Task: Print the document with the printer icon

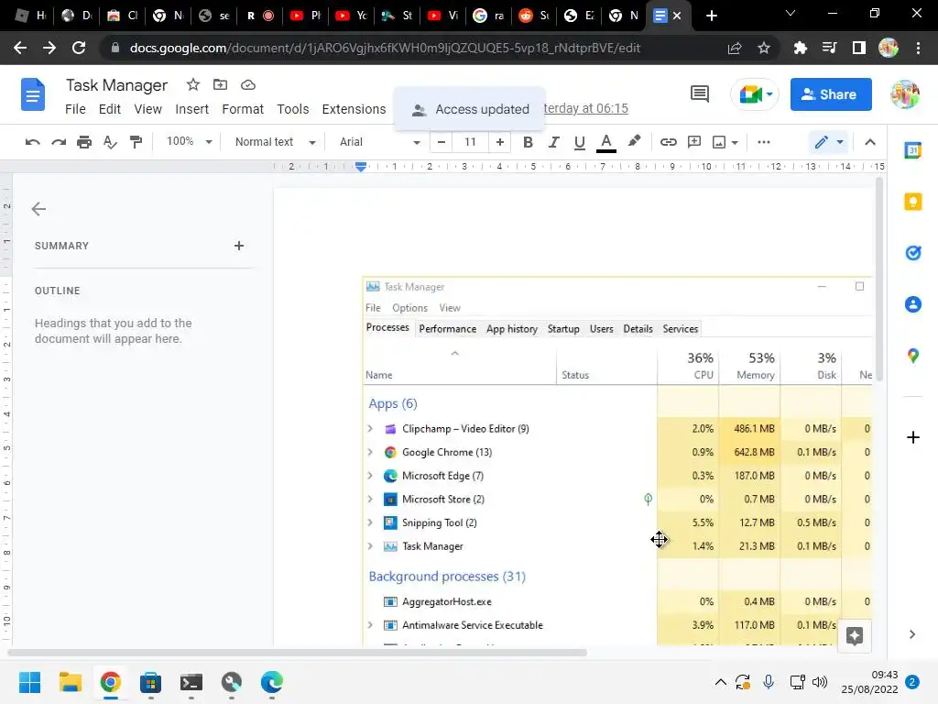Action: [x=84, y=142]
